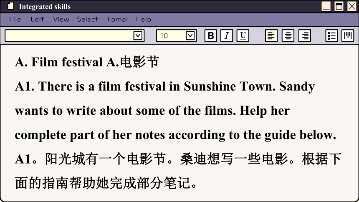Minimize the Integrated skills window

(x=326, y=6)
